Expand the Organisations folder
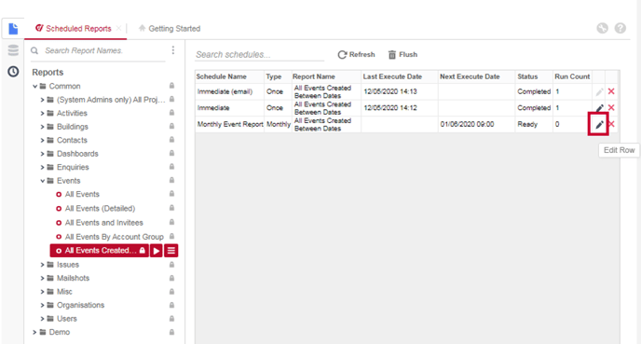 (x=42, y=305)
